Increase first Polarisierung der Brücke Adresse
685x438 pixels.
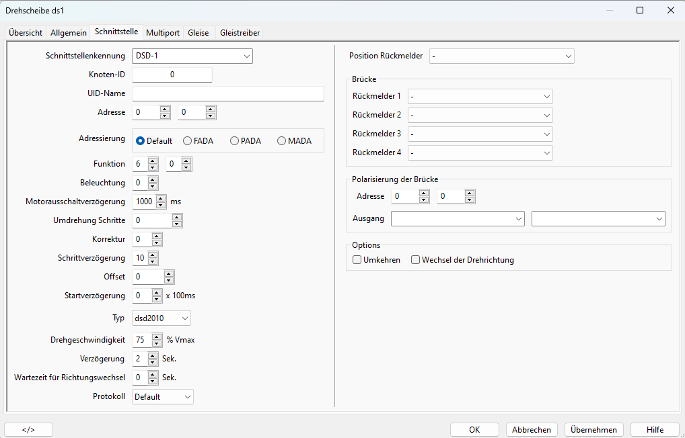coord(424,193)
